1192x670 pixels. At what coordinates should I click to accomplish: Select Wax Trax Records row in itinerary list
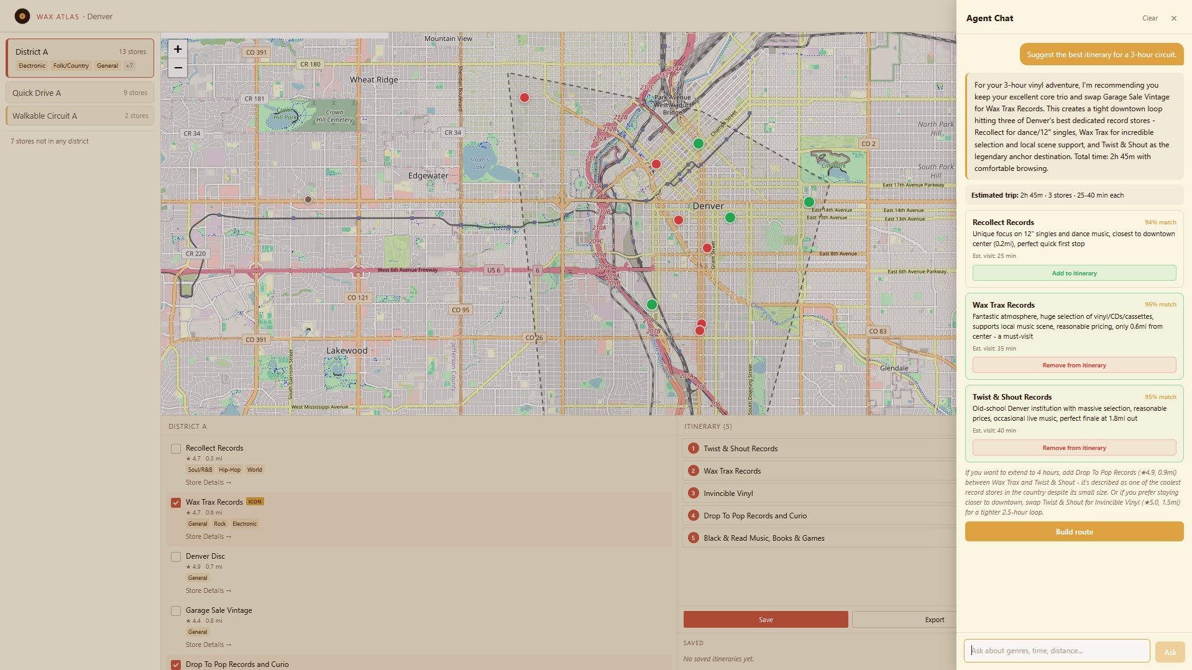coord(819,470)
